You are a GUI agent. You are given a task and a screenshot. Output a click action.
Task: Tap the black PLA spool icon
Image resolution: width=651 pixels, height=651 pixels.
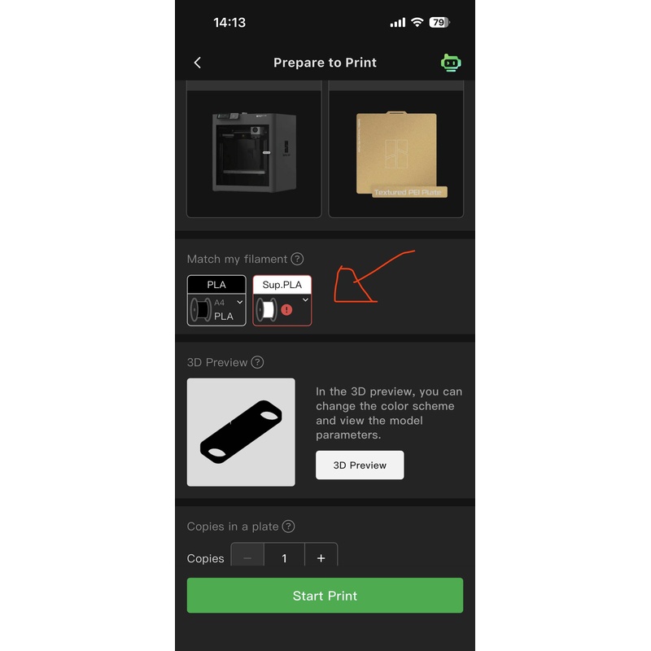(200, 309)
